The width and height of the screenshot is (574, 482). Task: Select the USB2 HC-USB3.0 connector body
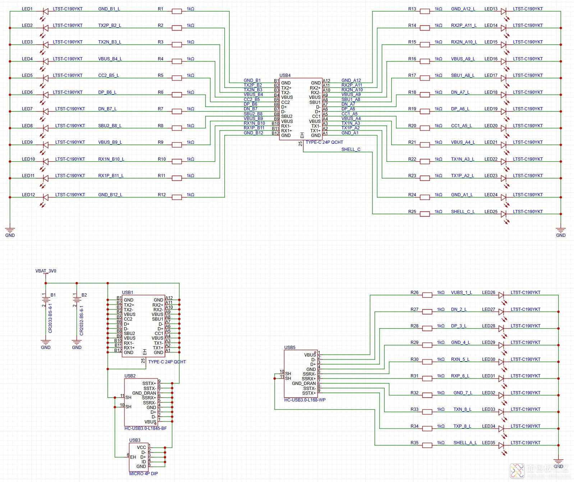pyautogui.click(x=141, y=402)
